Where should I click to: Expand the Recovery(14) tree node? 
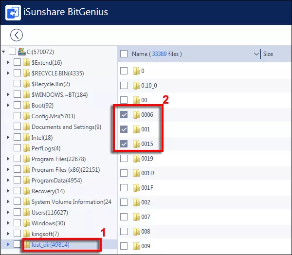8,191
